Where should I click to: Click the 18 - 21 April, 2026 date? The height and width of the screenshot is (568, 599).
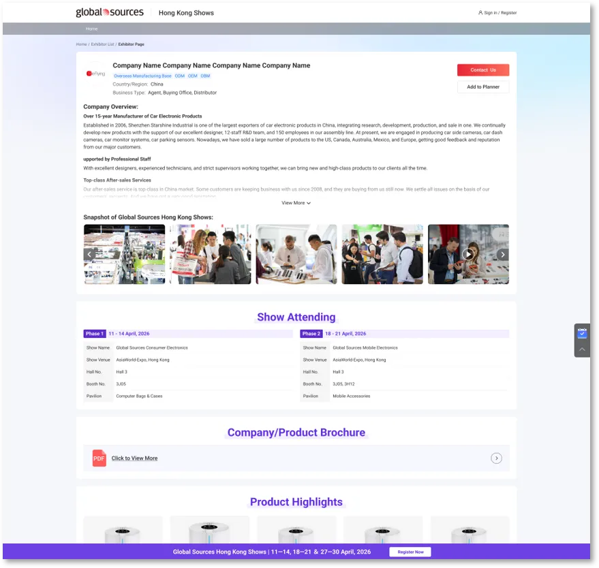[345, 334]
